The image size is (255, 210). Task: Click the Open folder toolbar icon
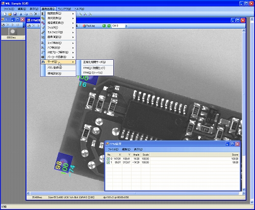click(x=10, y=14)
